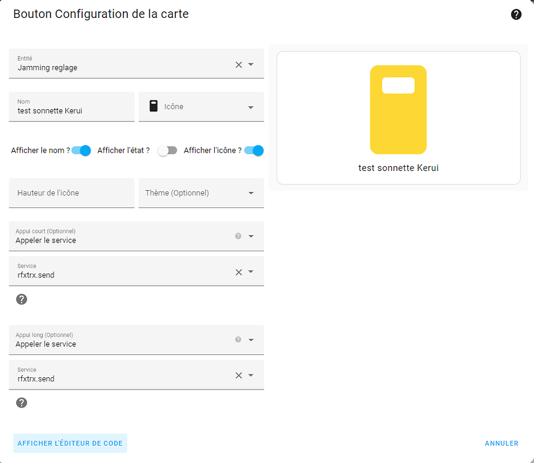This screenshot has width=534, height=463.
Task: Click the ANNULER button
Action: [501, 443]
